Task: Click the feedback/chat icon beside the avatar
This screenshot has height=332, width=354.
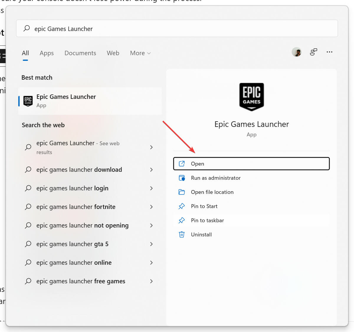Action: (313, 52)
